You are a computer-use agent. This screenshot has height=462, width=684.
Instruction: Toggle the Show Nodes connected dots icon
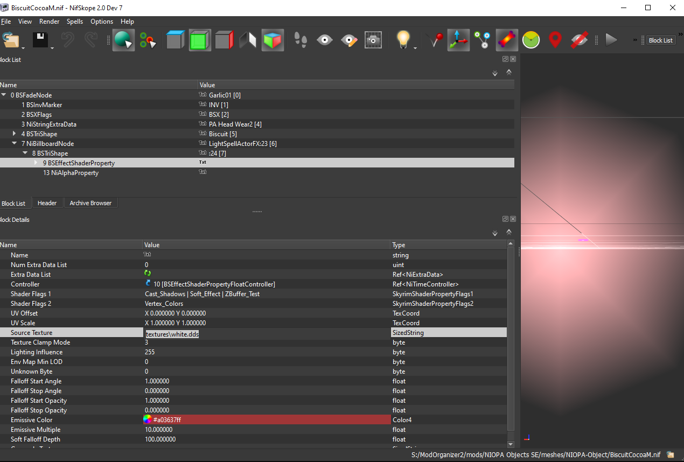coord(482,40)
